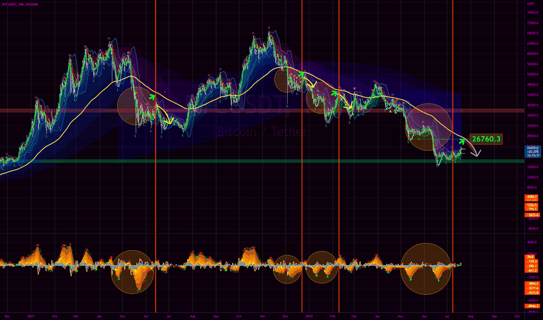Click the Dec time label right after Nov

(x=285, y=316)
